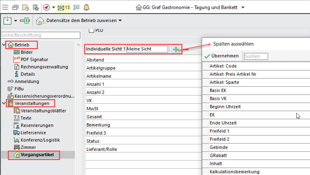Screen dimensions: 310x175
Task: Click the red compass navigation icon
Action: click(46, 7)
